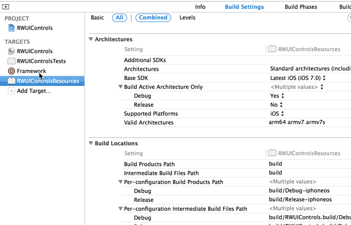This screenshot has height=225, width=351.
Task: Open the Debug Yes value popup
Action: point(283,96)
